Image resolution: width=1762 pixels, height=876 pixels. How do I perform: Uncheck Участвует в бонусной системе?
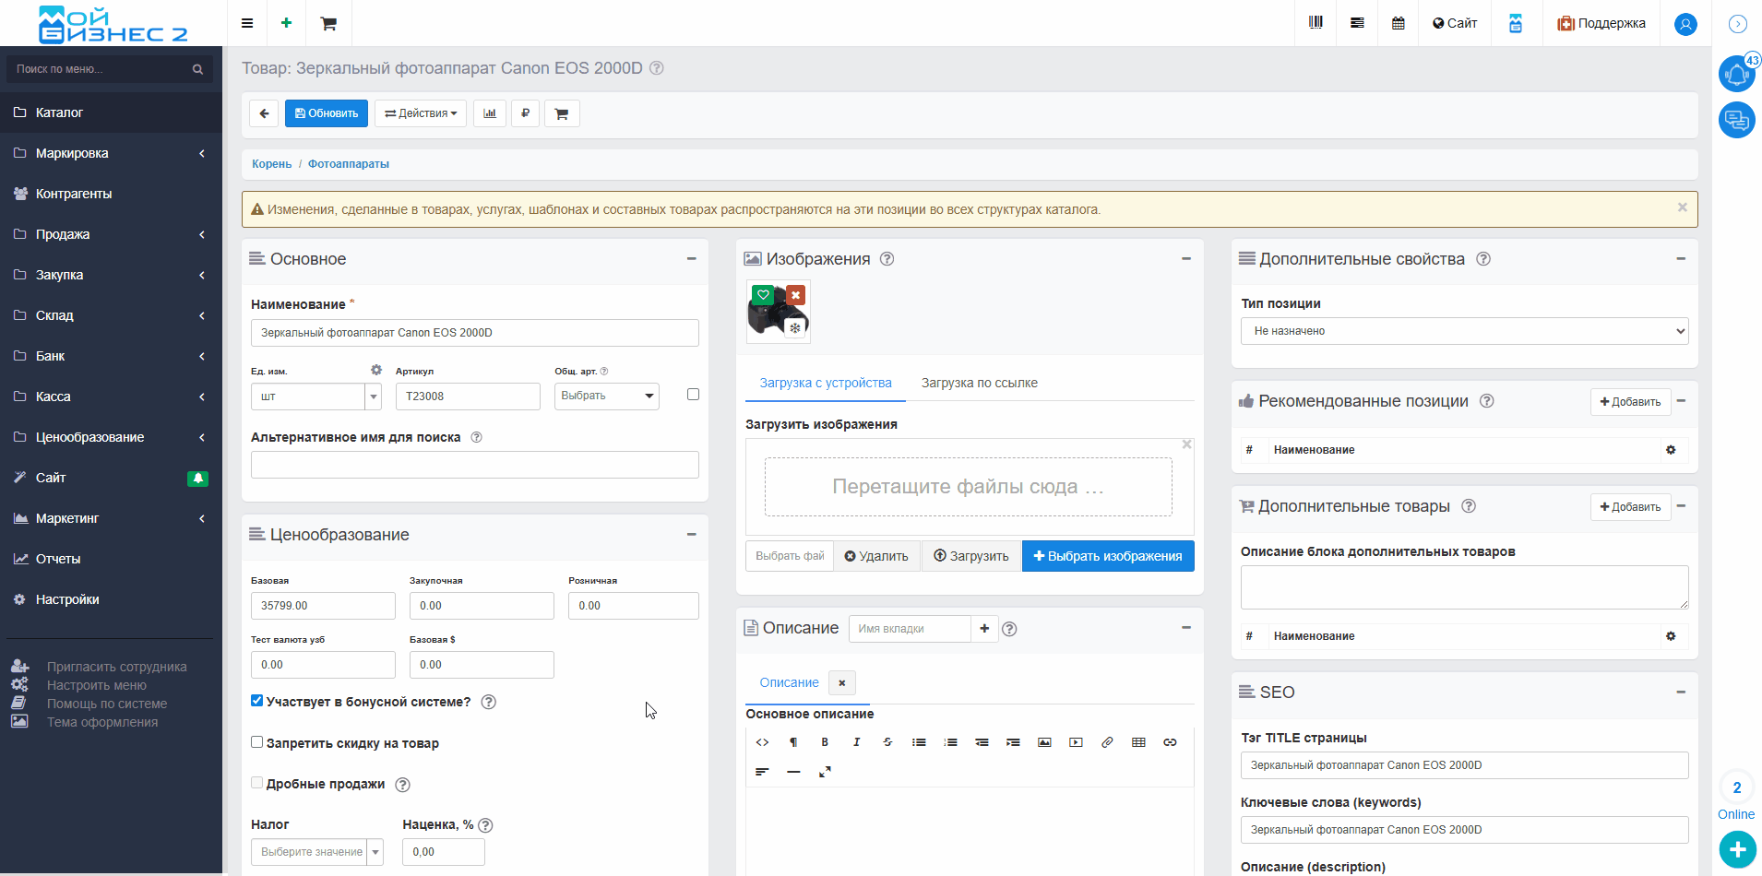[x=257, y=701]
